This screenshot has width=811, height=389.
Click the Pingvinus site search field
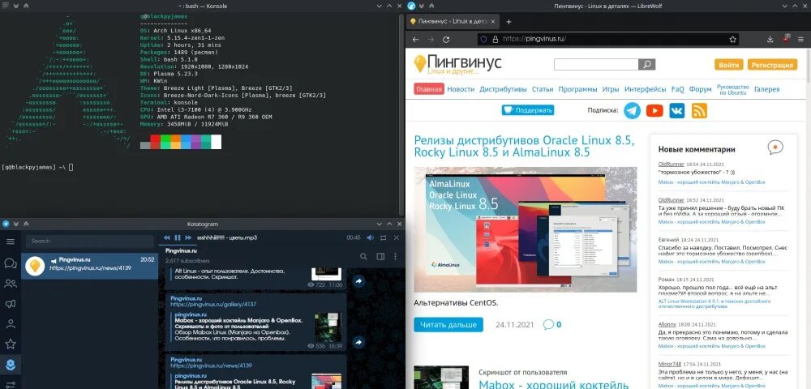(596, 65)
